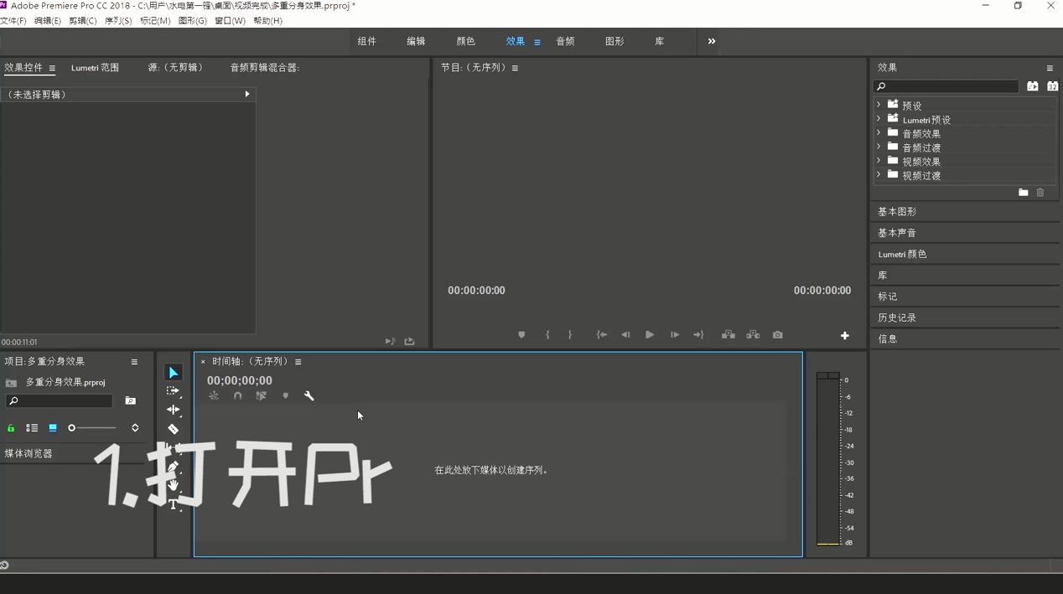The image size is (1063, 594).
Task: Switch project panel to icon view
Action: [53, 428]
